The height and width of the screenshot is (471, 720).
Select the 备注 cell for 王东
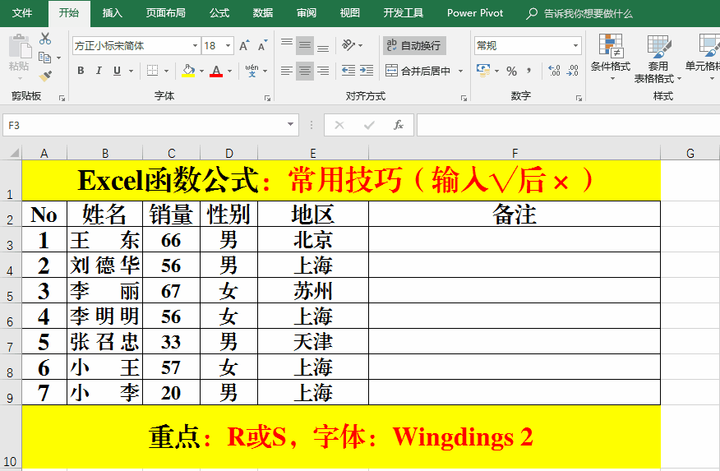(514, 239)
